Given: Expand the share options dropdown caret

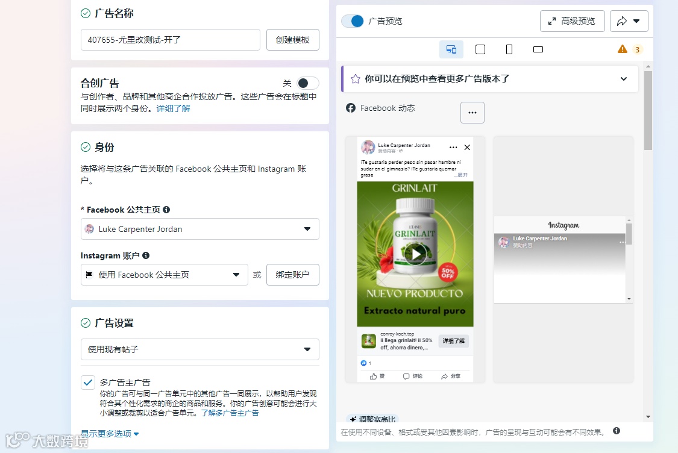Looking at the screenshot, I should (x=636, y=21).
